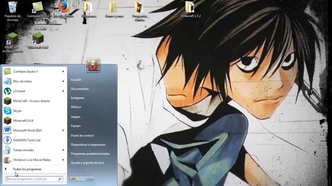
Task: Open Minecraft 1.6.4 in the Start menu
Action: coord(34,120)
